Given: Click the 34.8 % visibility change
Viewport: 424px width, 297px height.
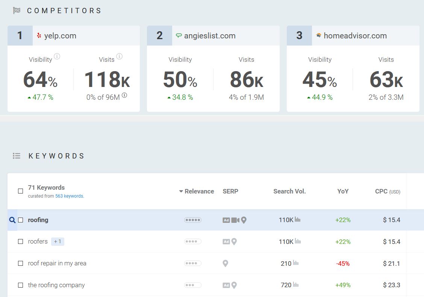Looking at the screenshot, I should click(x=180, y=97).
